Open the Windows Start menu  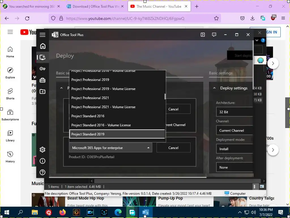[7, 212]
